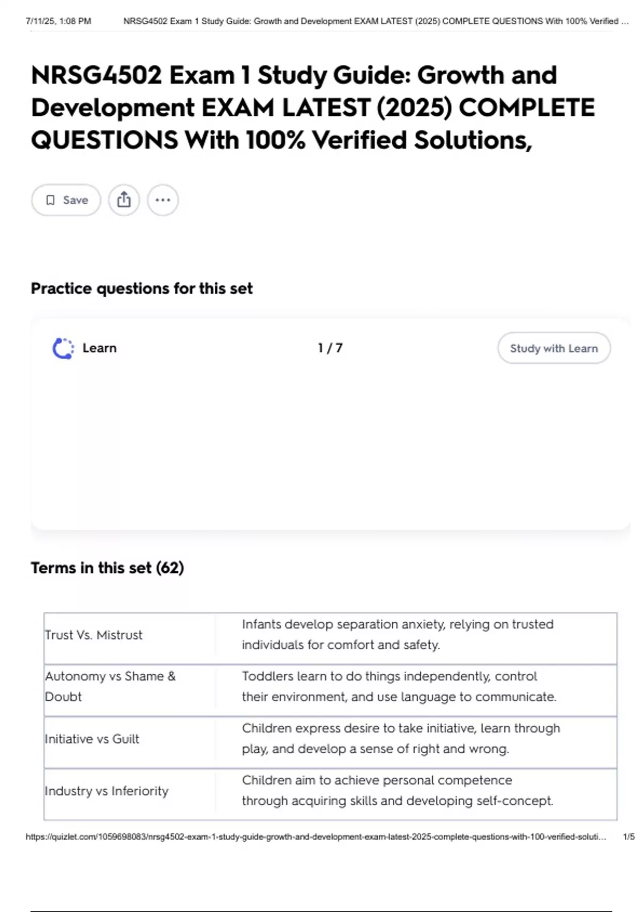Open the three-dots more options menu
This screenshot has width=643, height=912.
(x=163, y=200)
